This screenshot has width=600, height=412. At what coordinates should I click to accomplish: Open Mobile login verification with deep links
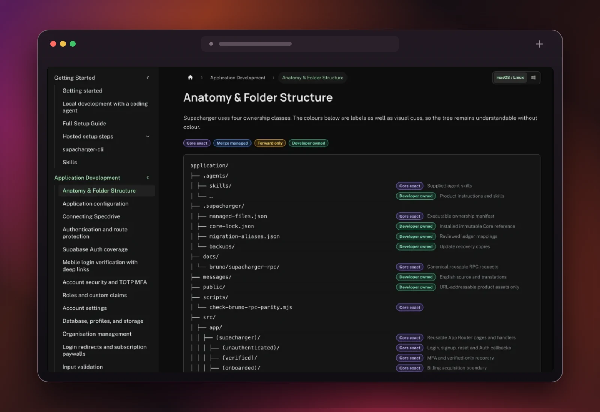(100, 266)
